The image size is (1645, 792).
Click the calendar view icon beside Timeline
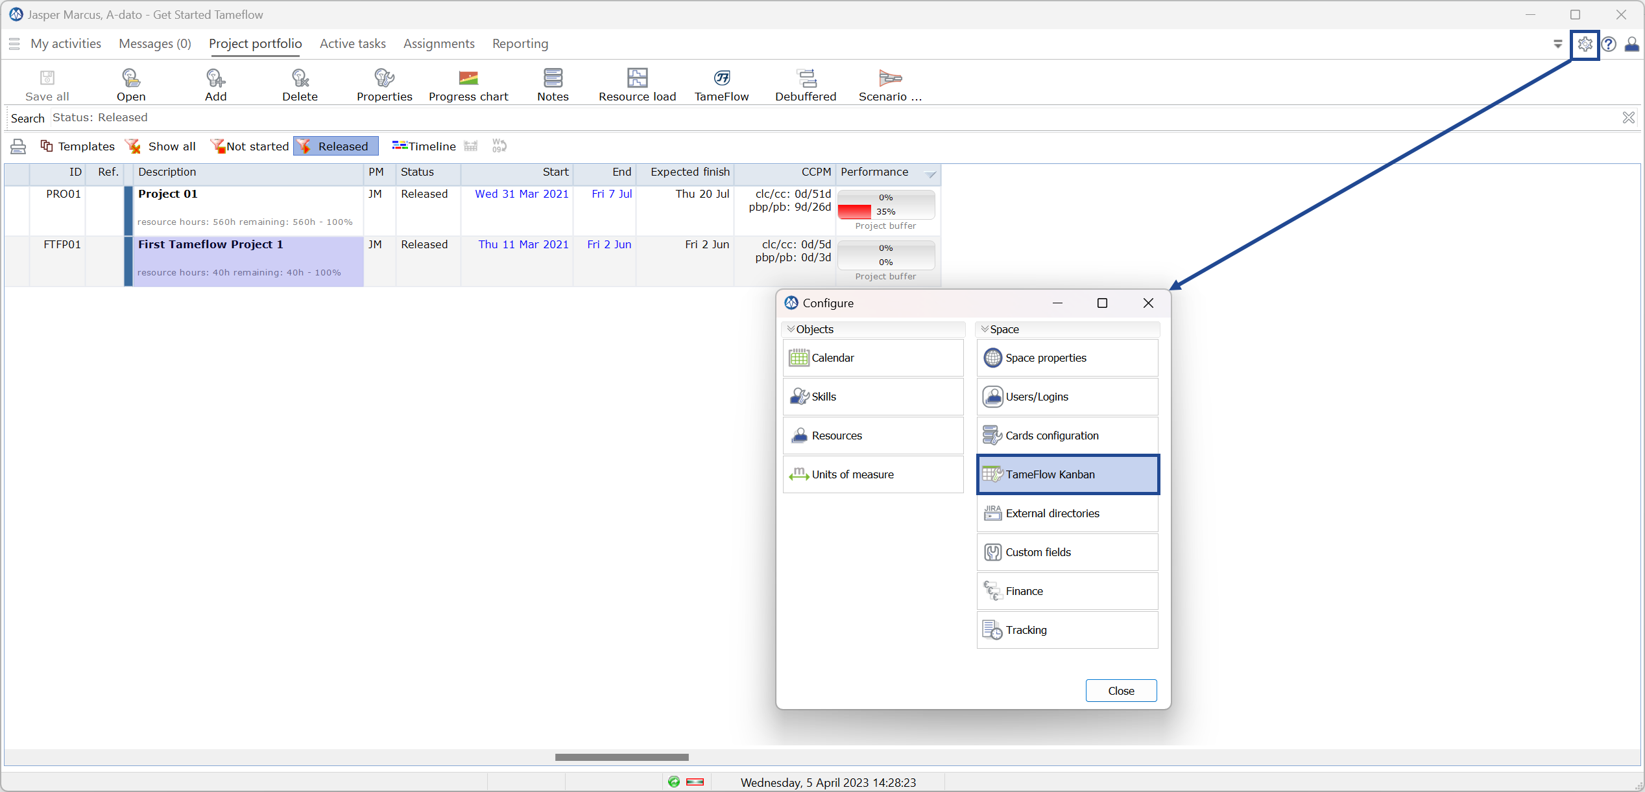pos(471,146)
